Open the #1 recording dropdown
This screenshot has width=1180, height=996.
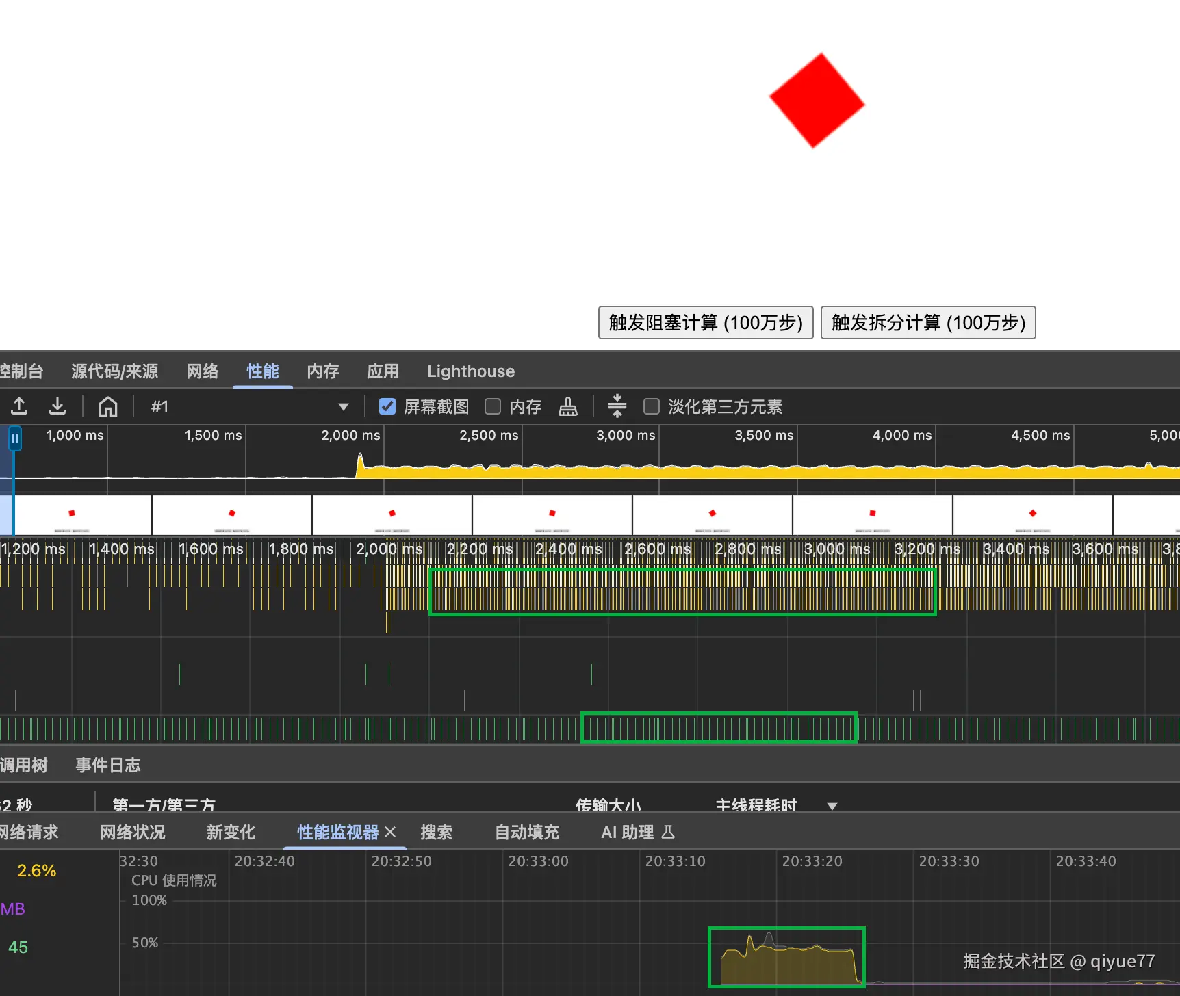click(x=249, y=407)
